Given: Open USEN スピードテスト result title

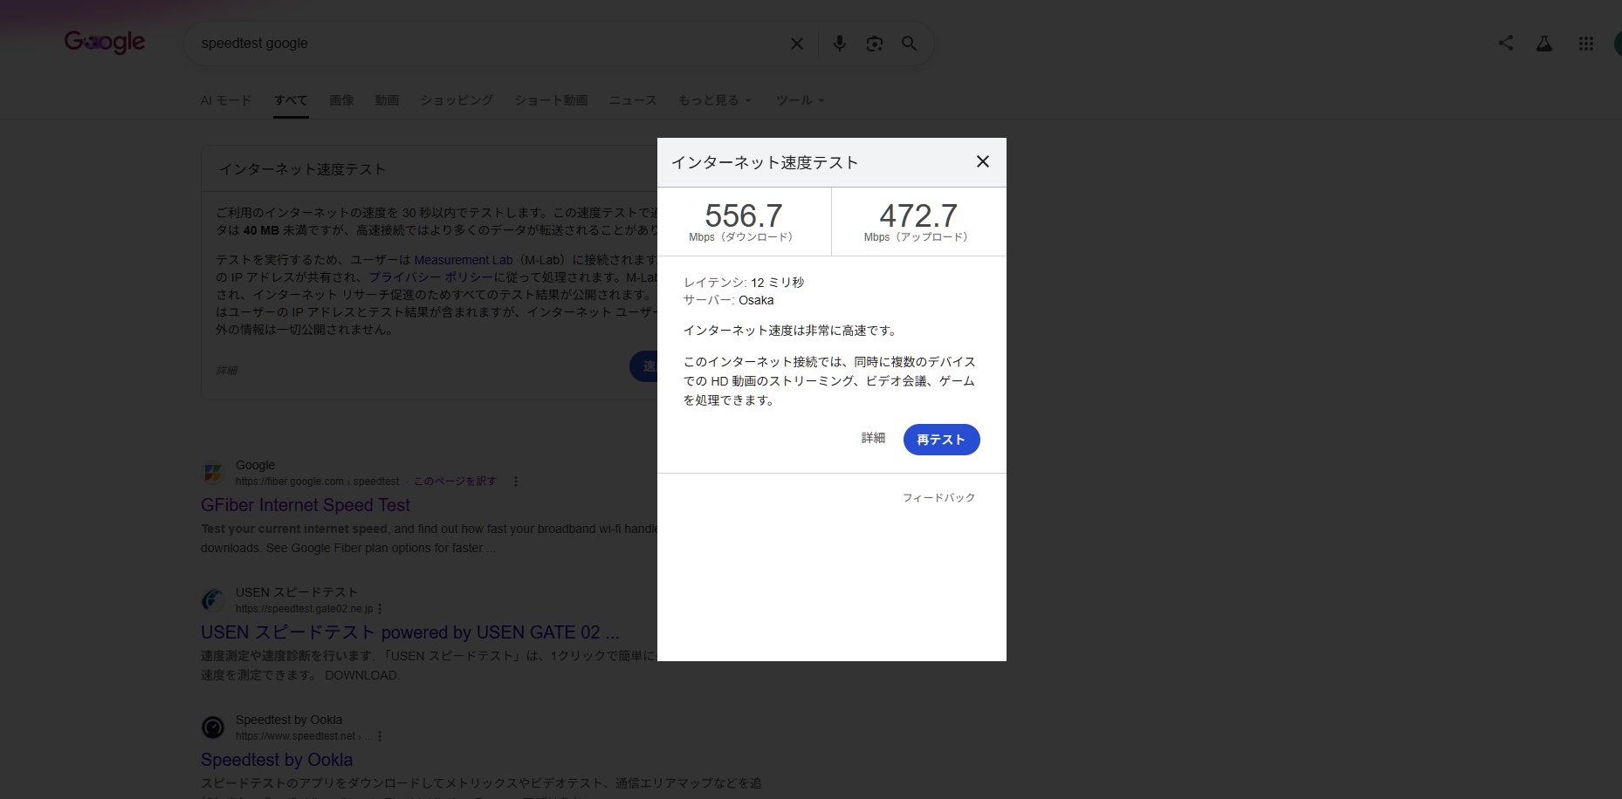Looking at the screenshot, I should (x=410, y=632).
